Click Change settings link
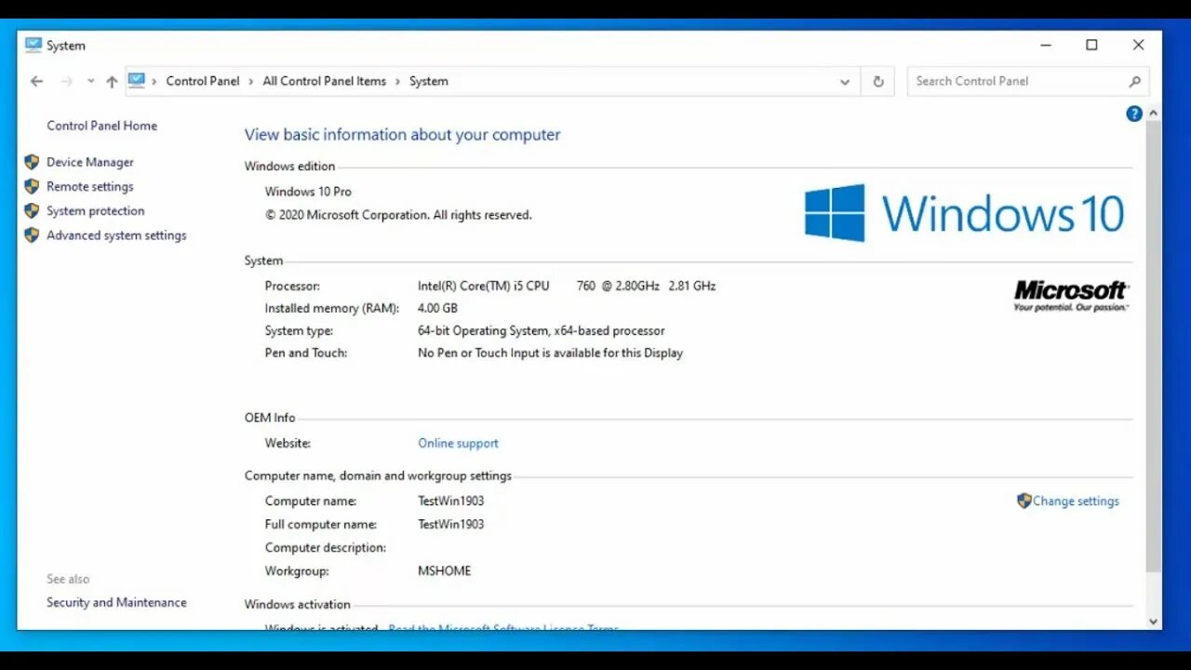The width and height of the screenshot is (1191, 670). (x=1076, y=501)
